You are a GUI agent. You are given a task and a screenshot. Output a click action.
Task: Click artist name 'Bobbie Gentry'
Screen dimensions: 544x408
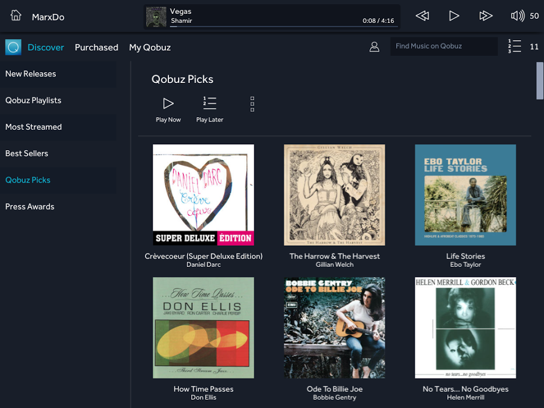(x=334, y=398)
